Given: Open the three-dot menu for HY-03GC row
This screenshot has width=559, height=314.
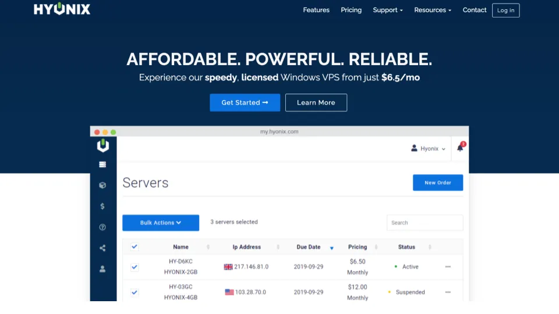Looking at the screenshot, I should click(x=448, y=292).
